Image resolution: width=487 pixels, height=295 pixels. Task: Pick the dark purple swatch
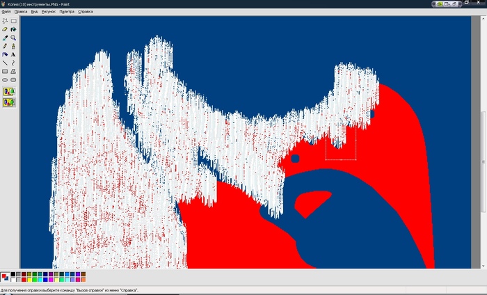[x=51, y=274]
